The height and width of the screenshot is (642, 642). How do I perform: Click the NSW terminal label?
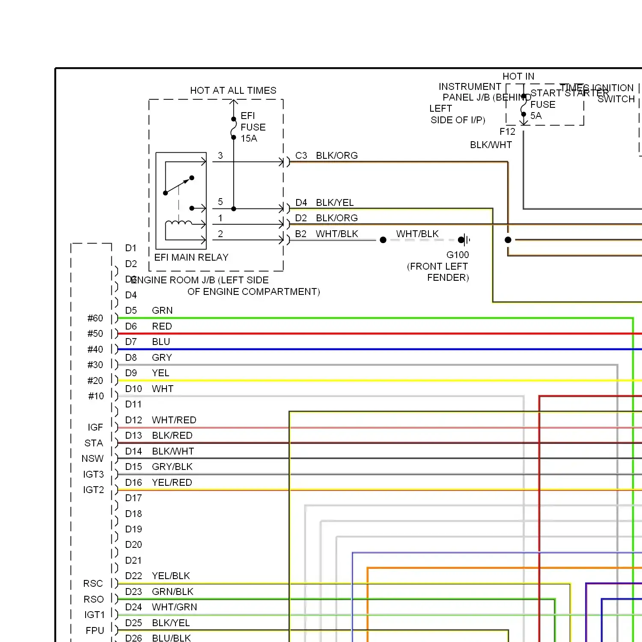pos(92,458)
